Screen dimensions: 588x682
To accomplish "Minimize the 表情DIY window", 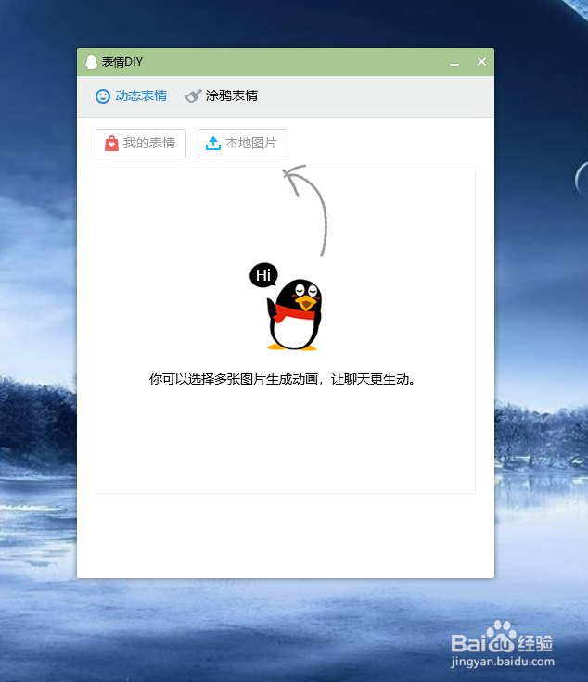I will (454, 63).
